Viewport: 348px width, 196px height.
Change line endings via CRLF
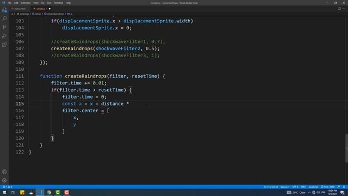coord(303,187)
